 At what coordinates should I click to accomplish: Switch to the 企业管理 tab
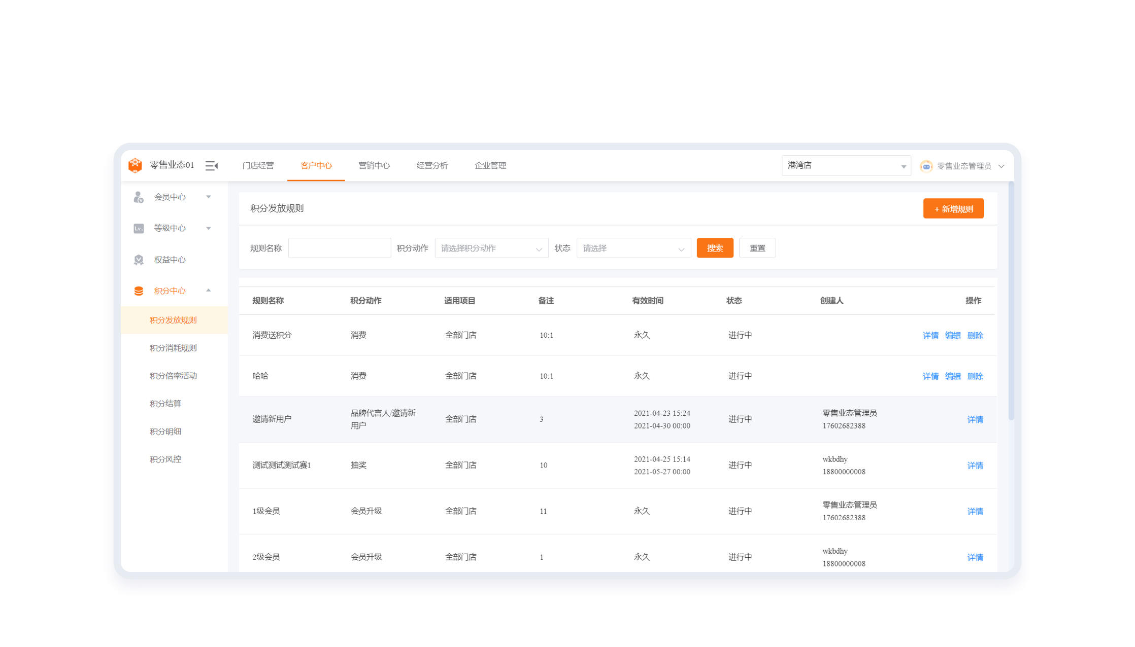[x=490, y=165]
